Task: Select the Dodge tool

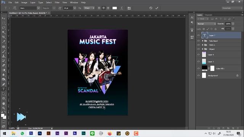Action: point(3,80)
